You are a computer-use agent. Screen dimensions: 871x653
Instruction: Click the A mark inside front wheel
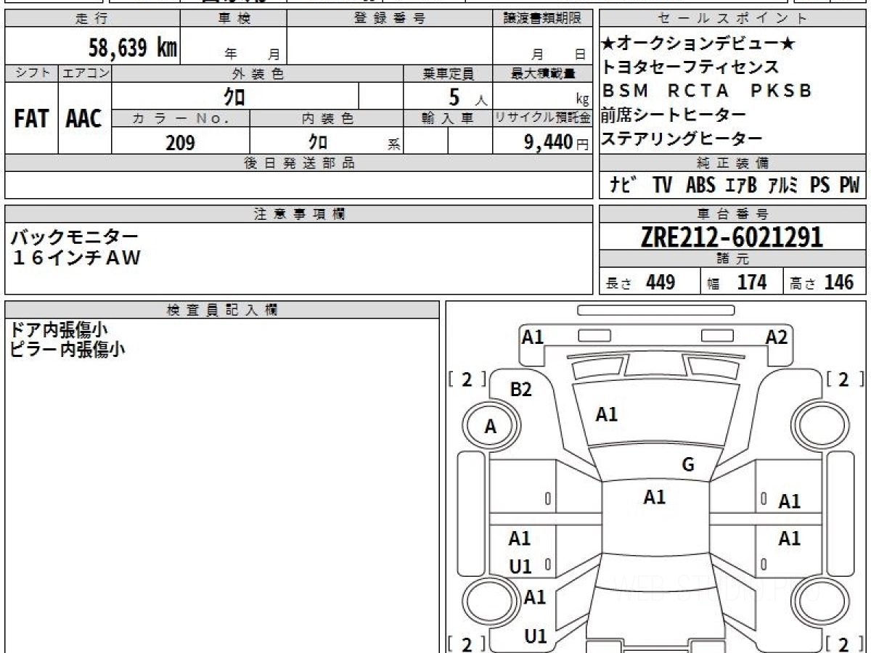pyautogui.click(x=491, y=427)
